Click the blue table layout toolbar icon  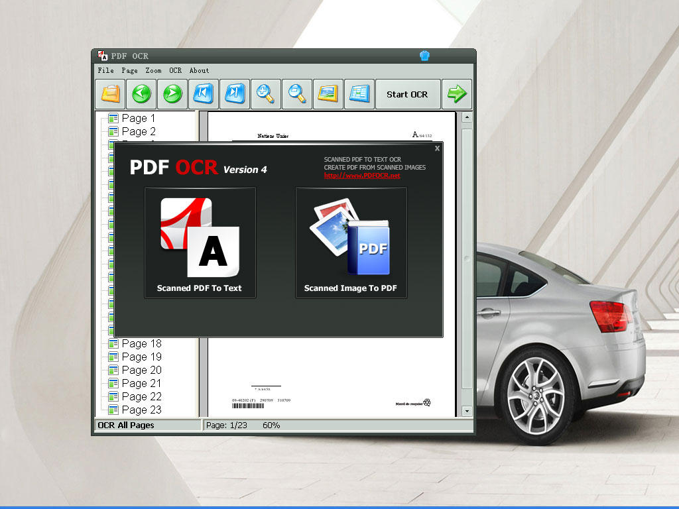pyautogui.click(x=359, y=94)
